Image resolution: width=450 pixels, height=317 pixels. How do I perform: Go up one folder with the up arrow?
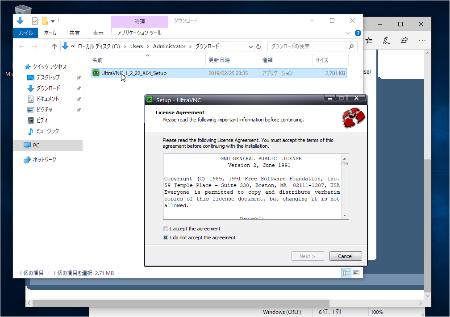pos(54,46)
